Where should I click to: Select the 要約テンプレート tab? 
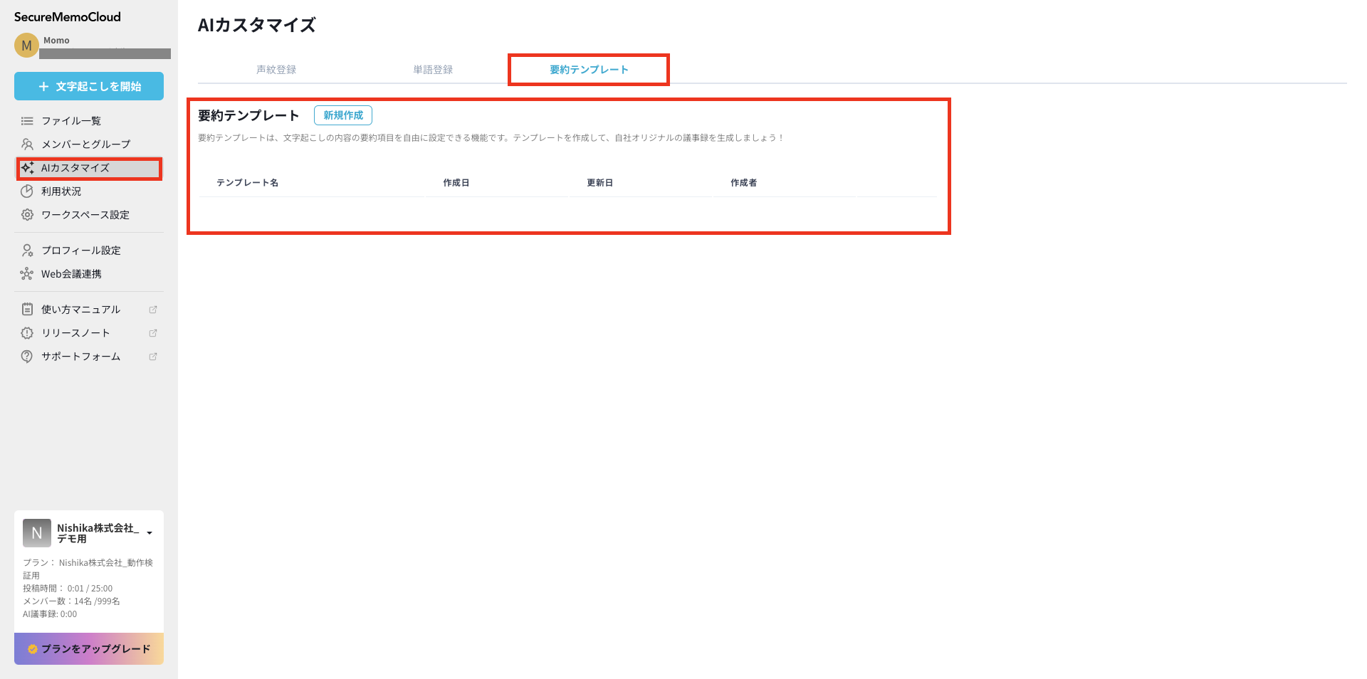(x=589, y=70)
